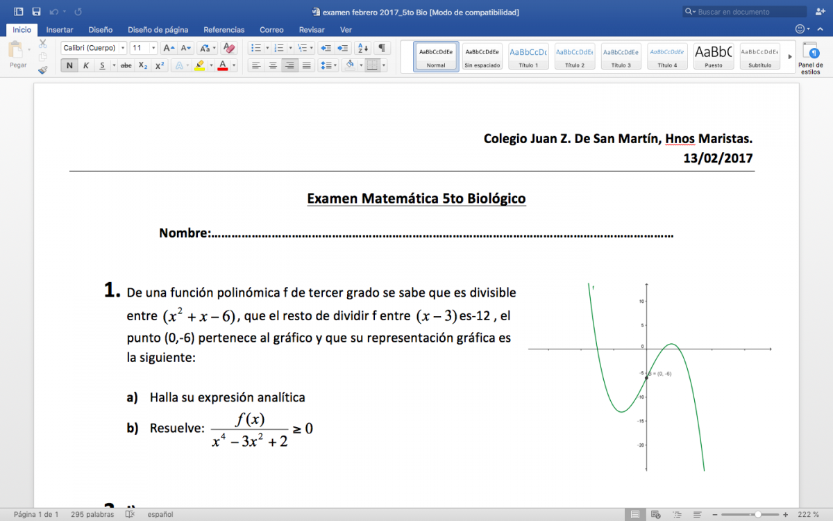Click the sort A-Z icon

click(362, 48)
